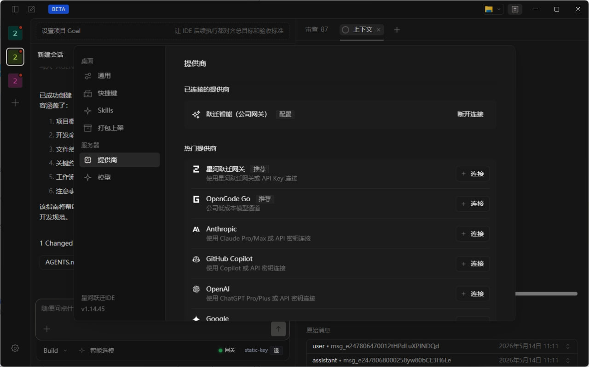Close the 上下文 tab
Viewport: 589px width, 367px height.
tap(379, 29)
